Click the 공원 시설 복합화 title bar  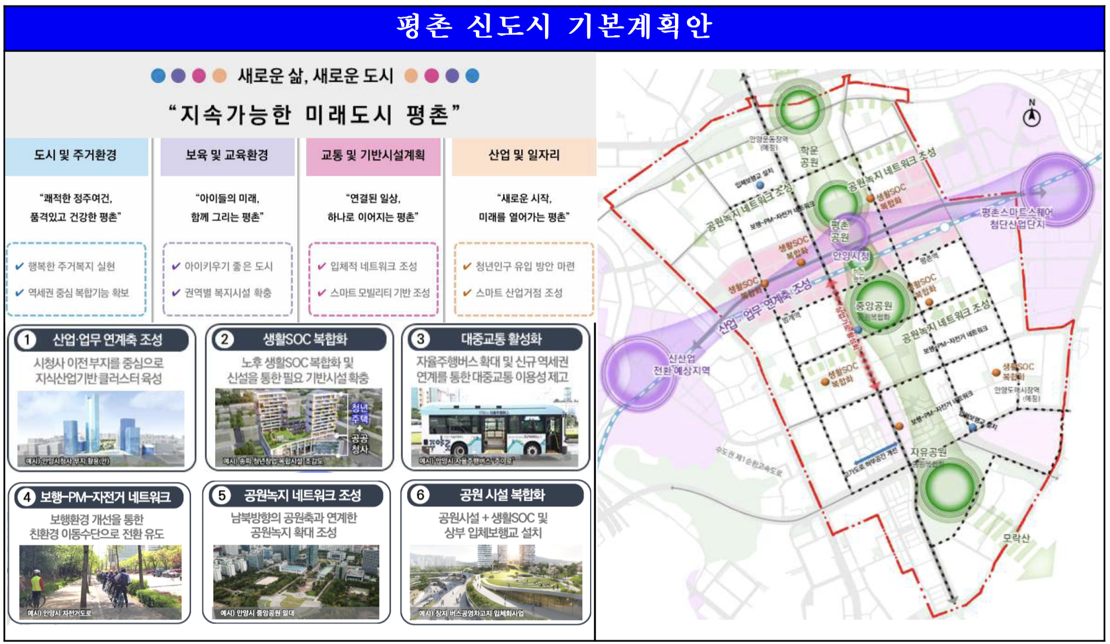[x=502, y=495]
